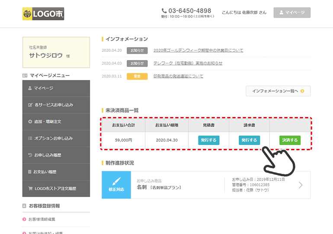333x234 pixels.
Task: Click the list icon beside オプションお申し込み
Action: (x=30, y=139)
